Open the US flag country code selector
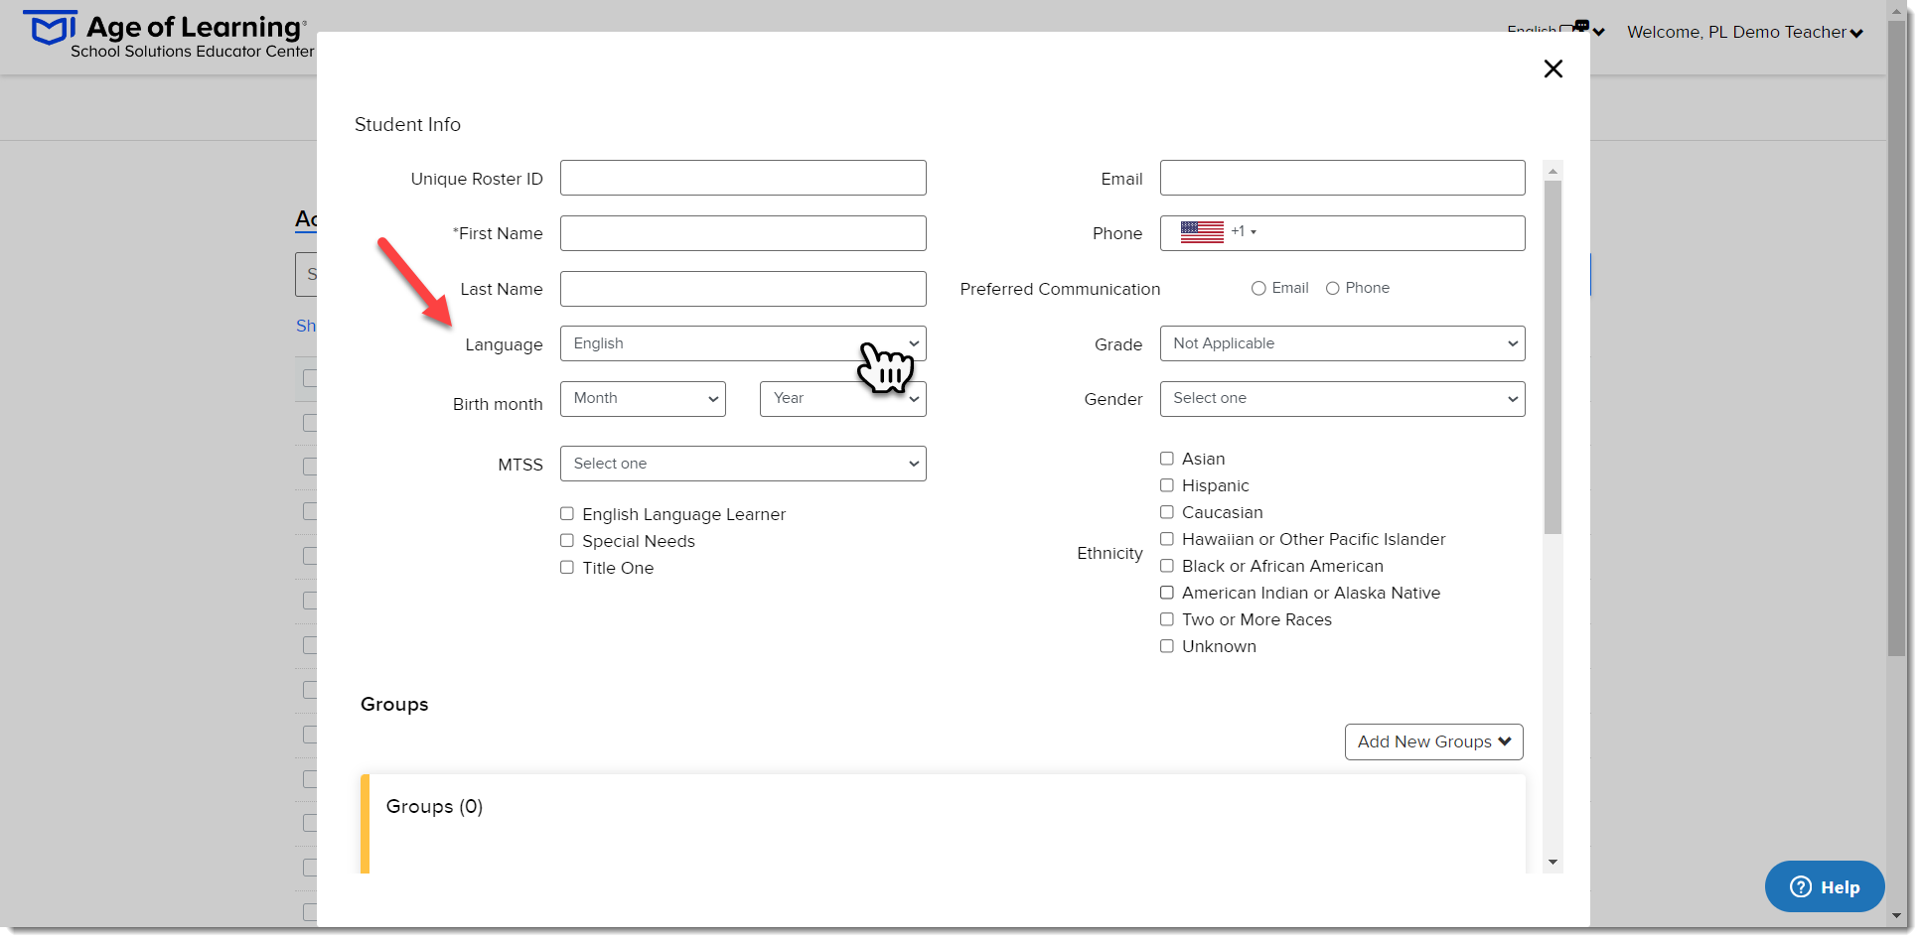The image size is (1922, 942). 1218,232
